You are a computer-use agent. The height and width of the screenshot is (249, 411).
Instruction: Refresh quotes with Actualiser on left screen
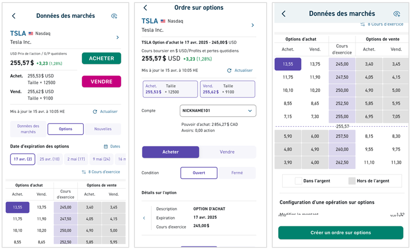point(106,111)
